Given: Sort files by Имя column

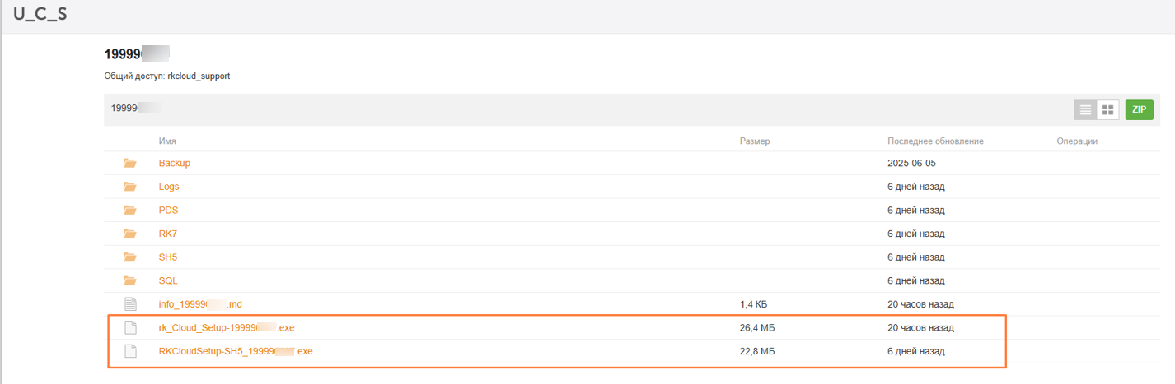Looking at the screenshot, I should point(167,141).
